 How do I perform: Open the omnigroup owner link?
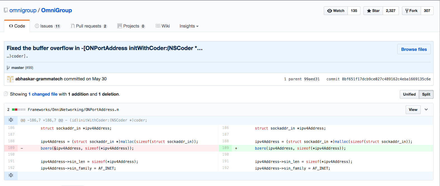coord(23,10)
